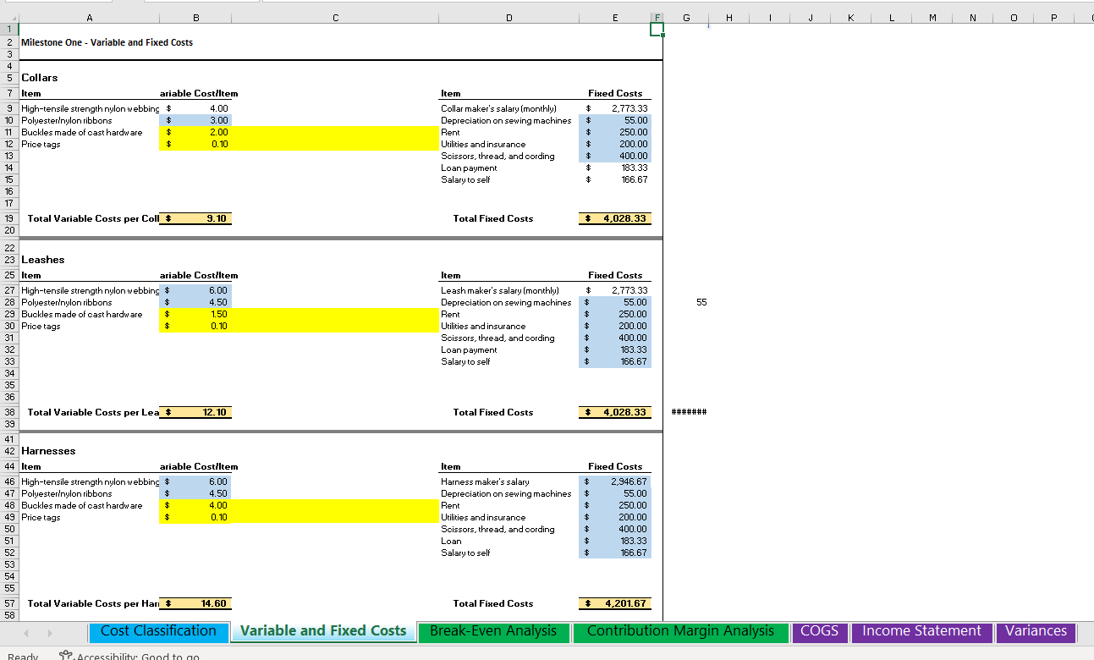
Task: Click the row 19 header
Action: [10, 217]
